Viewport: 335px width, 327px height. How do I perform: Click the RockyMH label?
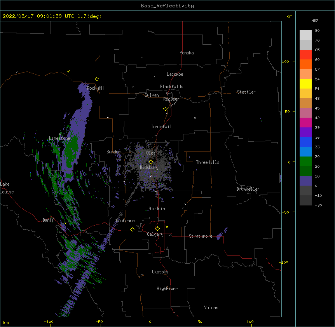click(x=95, y=88)
